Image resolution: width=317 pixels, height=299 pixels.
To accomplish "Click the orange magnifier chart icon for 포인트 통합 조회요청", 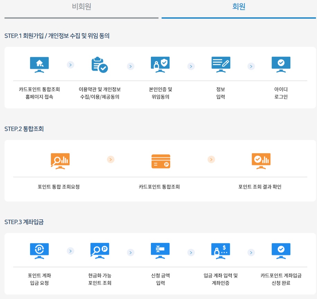I will click(60, 161).
